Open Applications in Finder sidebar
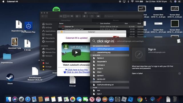The width and height of the screenshot is (183, 103). (x=50, y=31)
